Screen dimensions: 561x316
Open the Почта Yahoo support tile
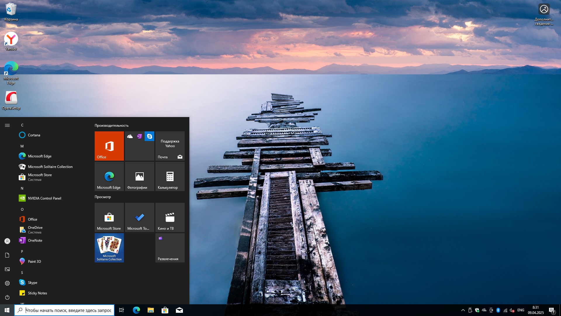170,146
